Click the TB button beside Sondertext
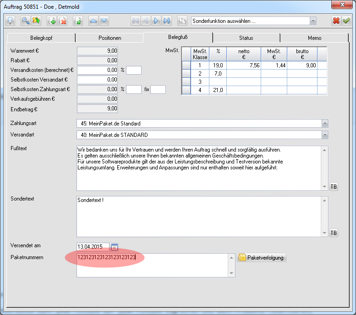The height and width of the screenshot is (315, 356). pyautogui.click(x=334, y=233)
